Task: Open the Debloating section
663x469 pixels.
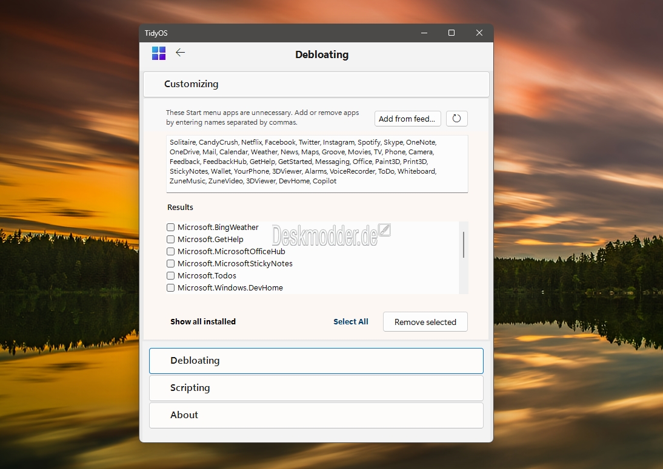Action: coord(316,361)
